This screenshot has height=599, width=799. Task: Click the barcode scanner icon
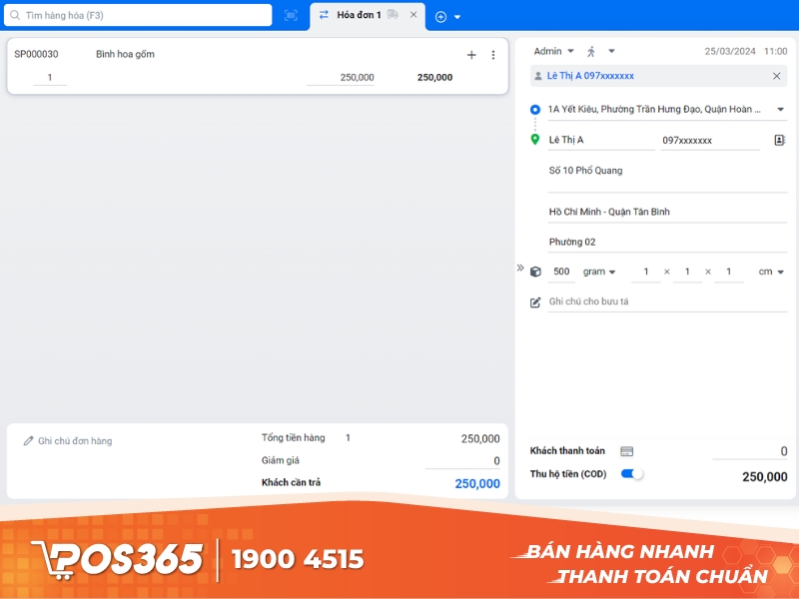291,15
